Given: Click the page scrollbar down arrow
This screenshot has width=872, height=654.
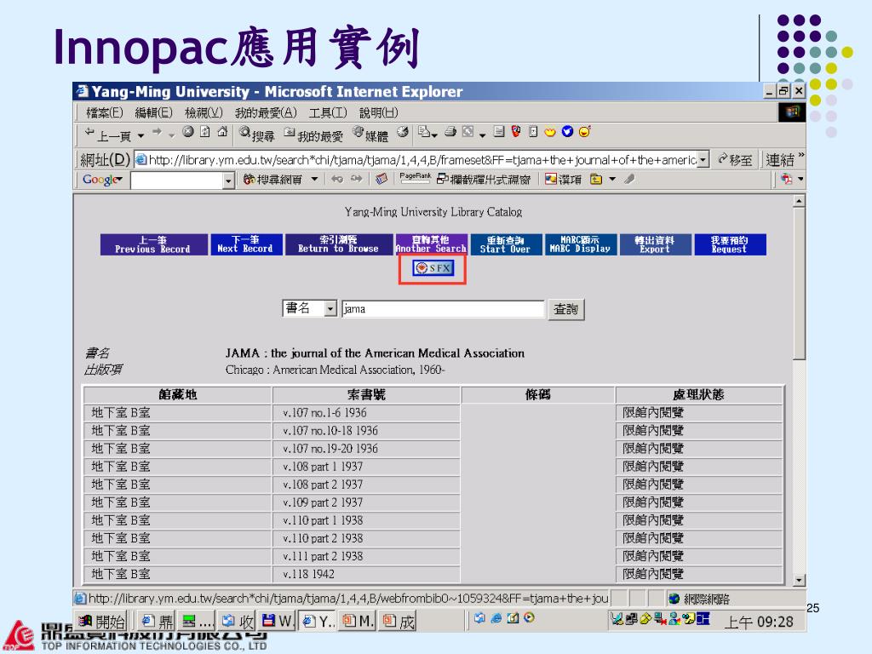Looking at the screenshot, I should click(x=799, y=580).
